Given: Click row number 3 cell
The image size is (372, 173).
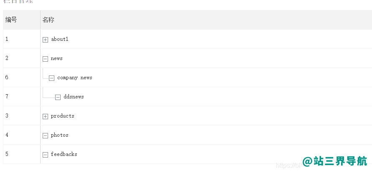Looking at the screenshot, I should (x=22, y=116).
